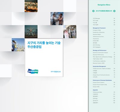Screen dimensions: 120x112
Task: Open the Doosan Day of Community Service link
Action: coord(101,75)
